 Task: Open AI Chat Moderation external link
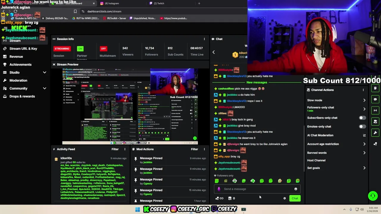coord(364,135)
